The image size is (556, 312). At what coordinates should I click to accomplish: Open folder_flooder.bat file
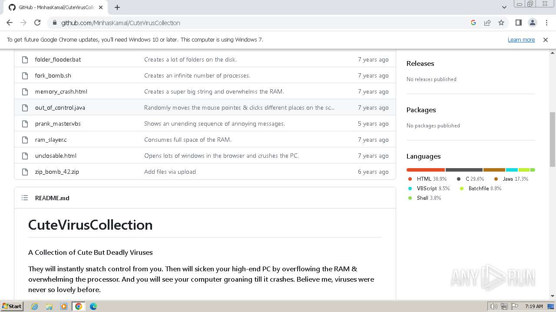point(58,59)
